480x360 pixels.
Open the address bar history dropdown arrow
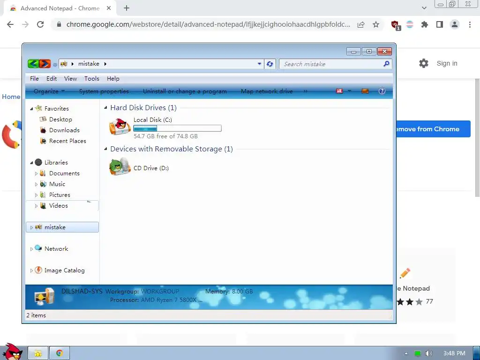[259, 64]
